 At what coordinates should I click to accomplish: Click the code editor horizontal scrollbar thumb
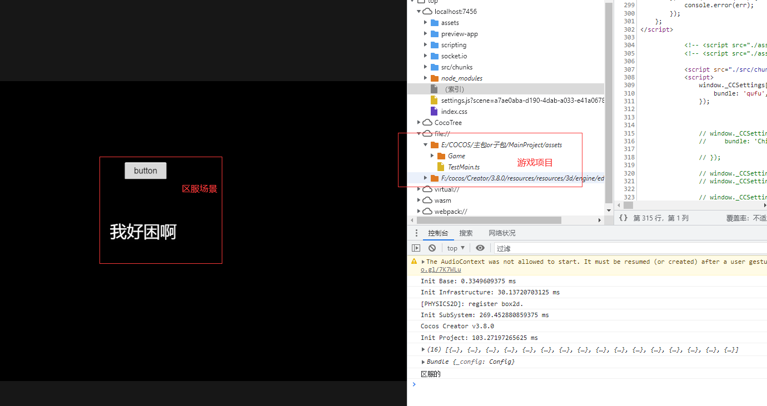coord(628,205)
